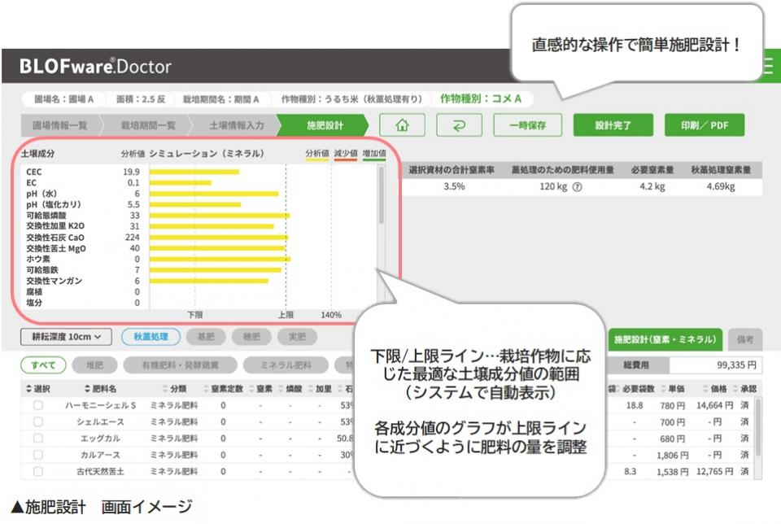Switch to the 備考 tab
The height and width of the screenshot is (524, 781).
745,339
